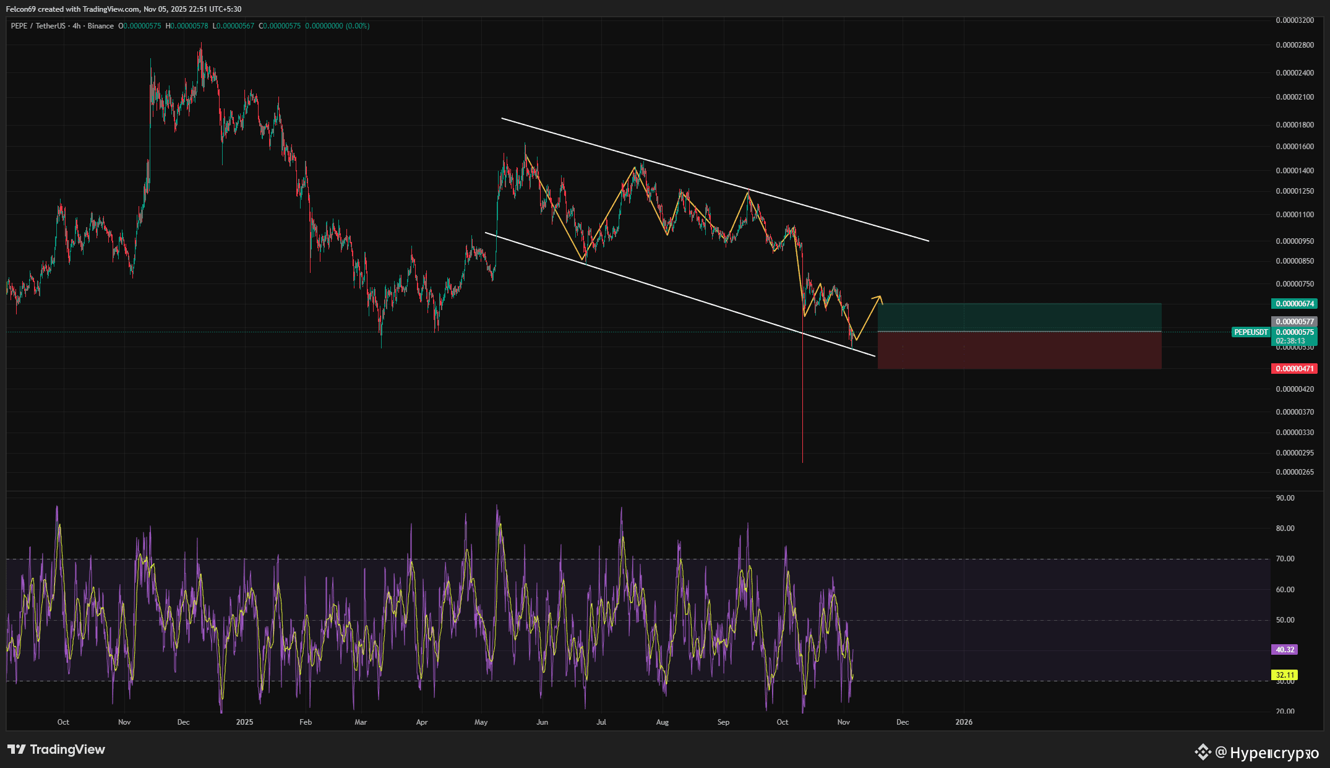Open the PEPE / TetherUS symbol title

click(x=38, y=26)
